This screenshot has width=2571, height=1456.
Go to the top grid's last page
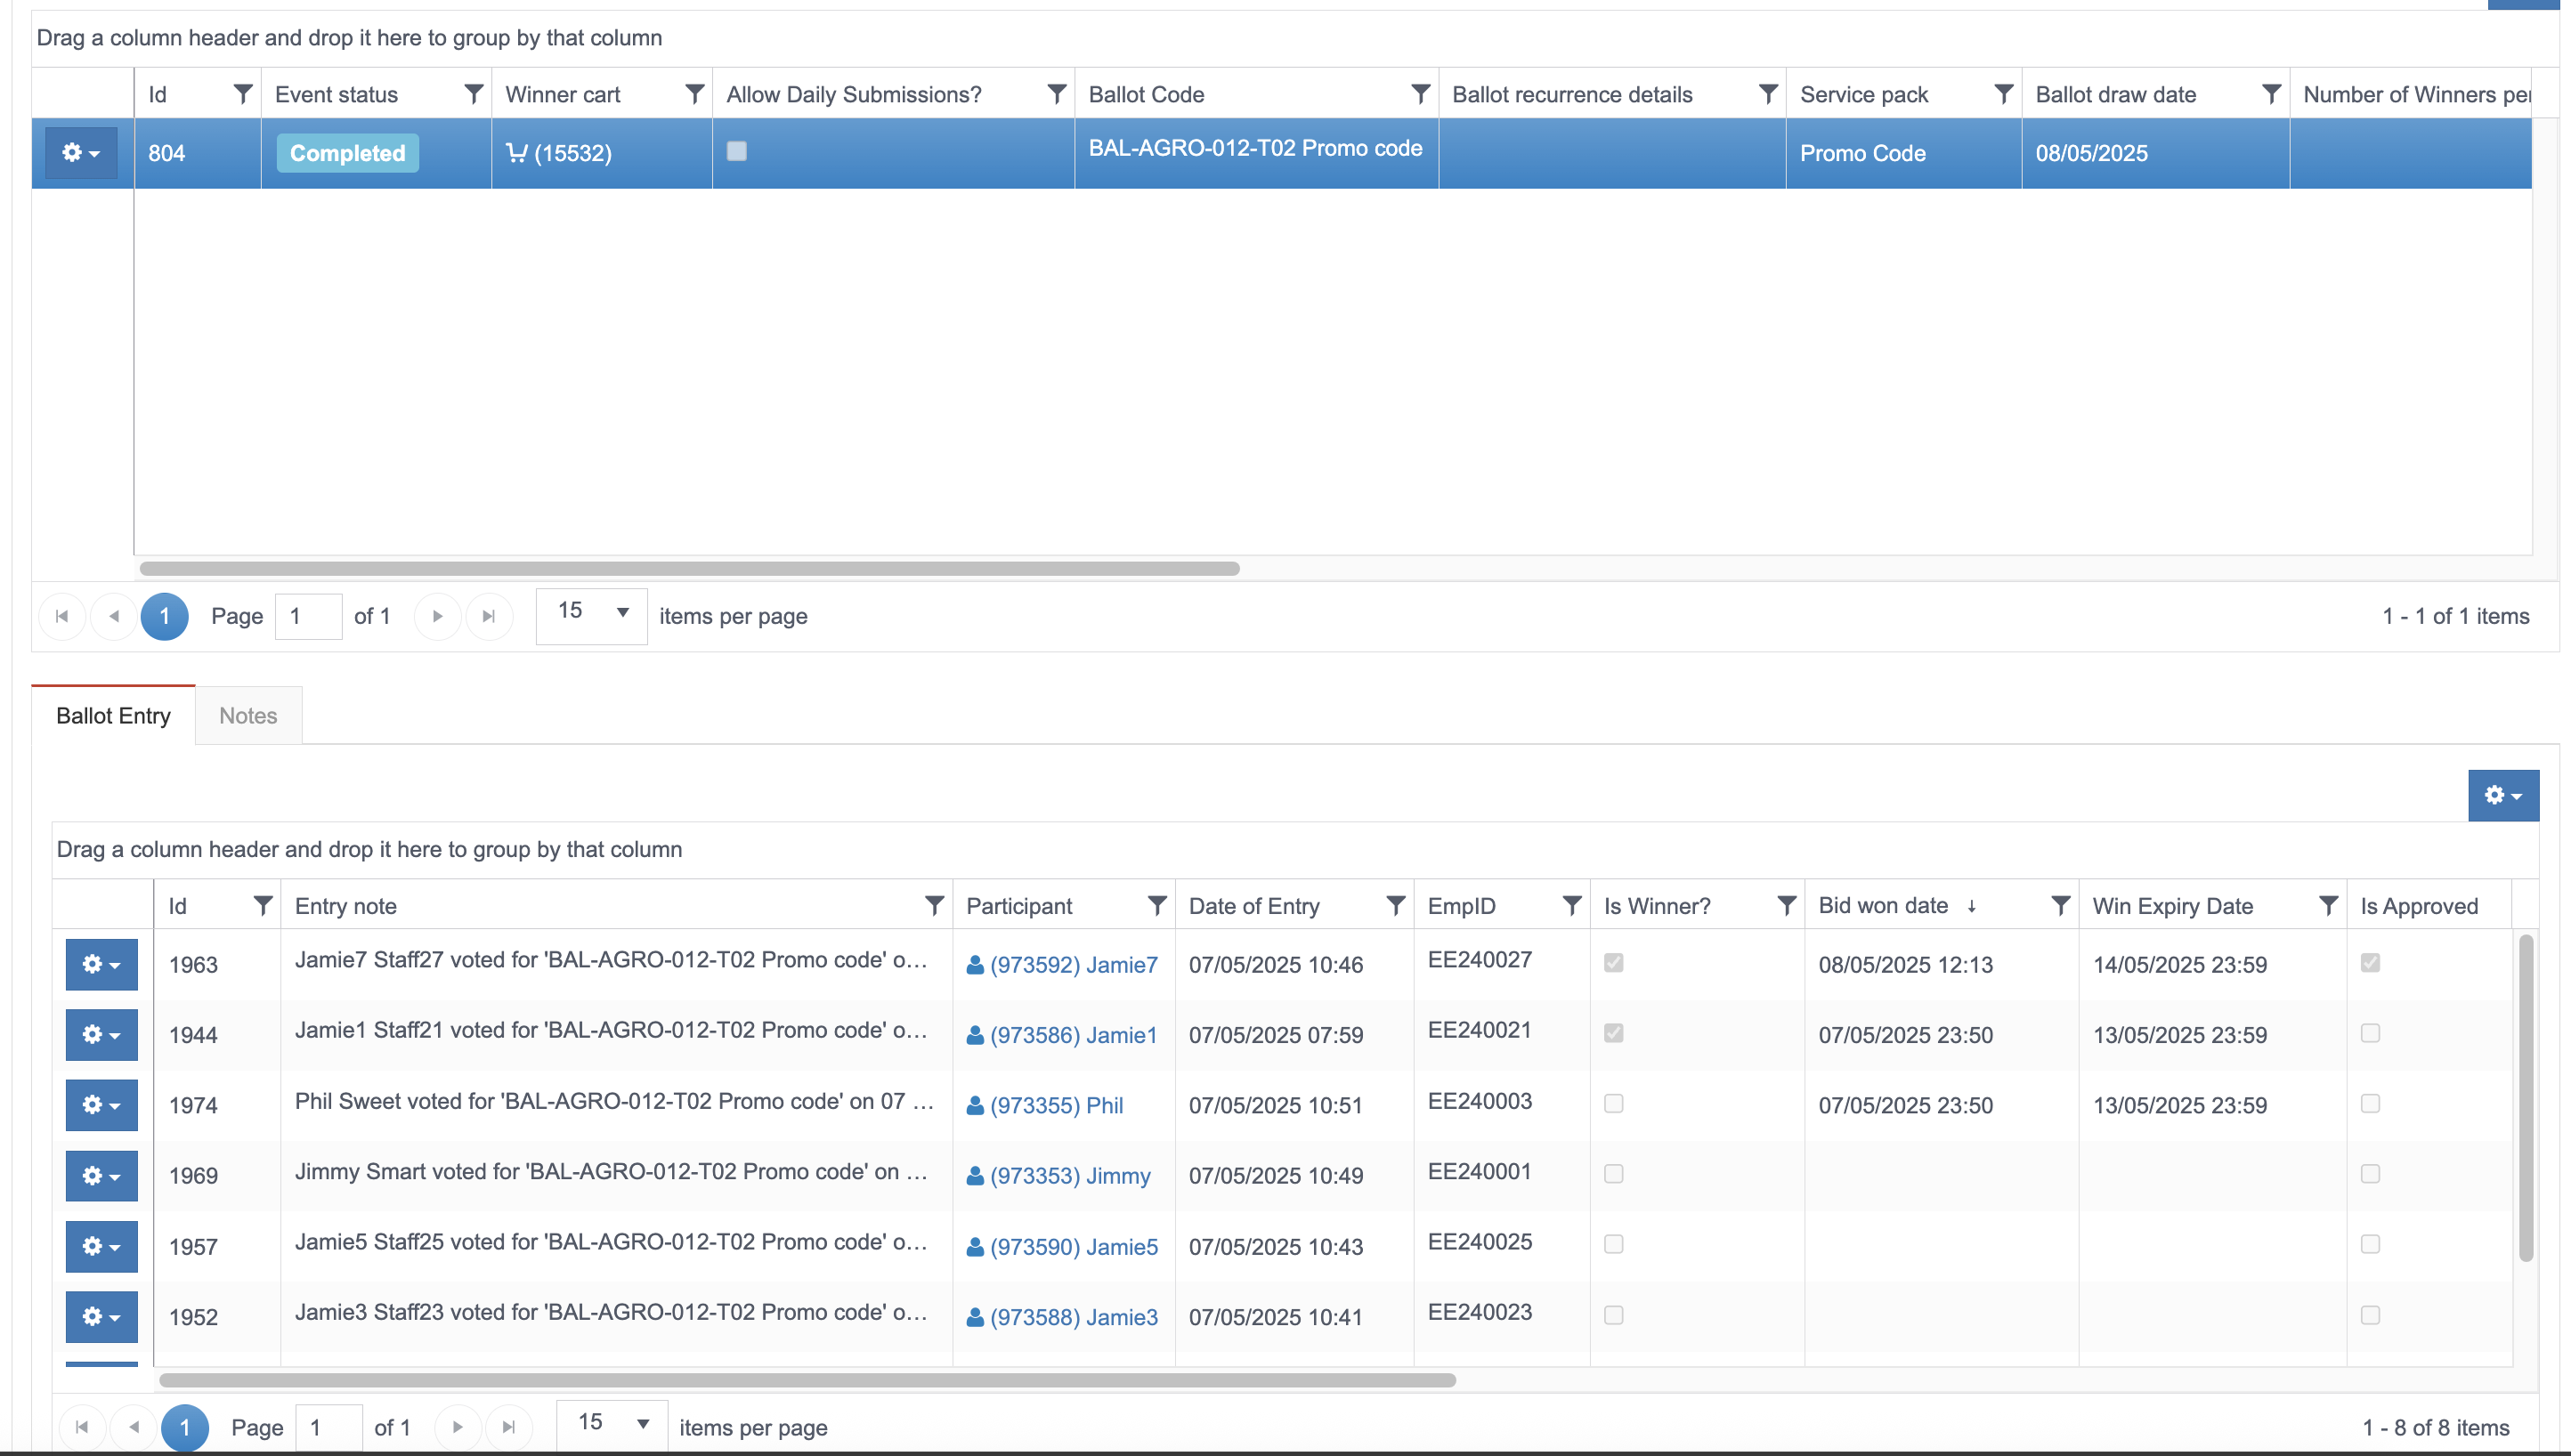click(489, 616)
